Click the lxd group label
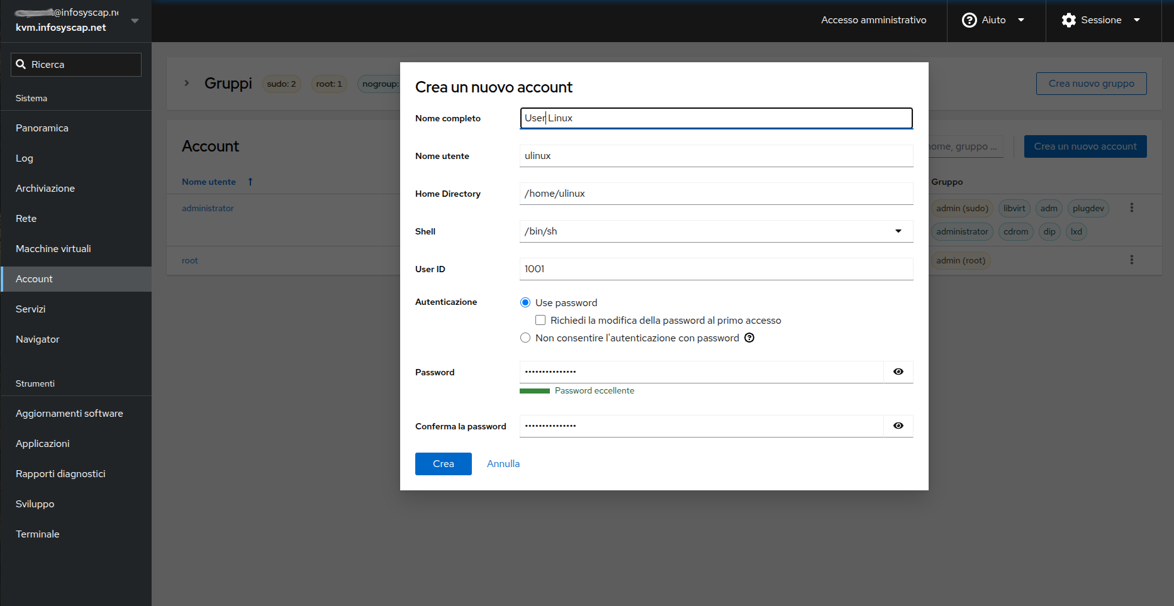 click(x=1076, y=231)
